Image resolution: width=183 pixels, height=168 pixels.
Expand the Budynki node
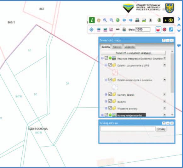[106, 101]
